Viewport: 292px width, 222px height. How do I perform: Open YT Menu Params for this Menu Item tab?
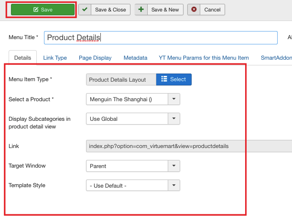204,58
